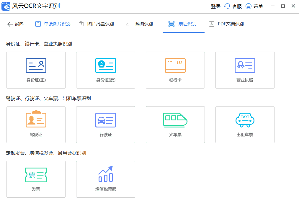Open the 出租车票 taxi receipt recognition tool

click(x=245, y=125)
